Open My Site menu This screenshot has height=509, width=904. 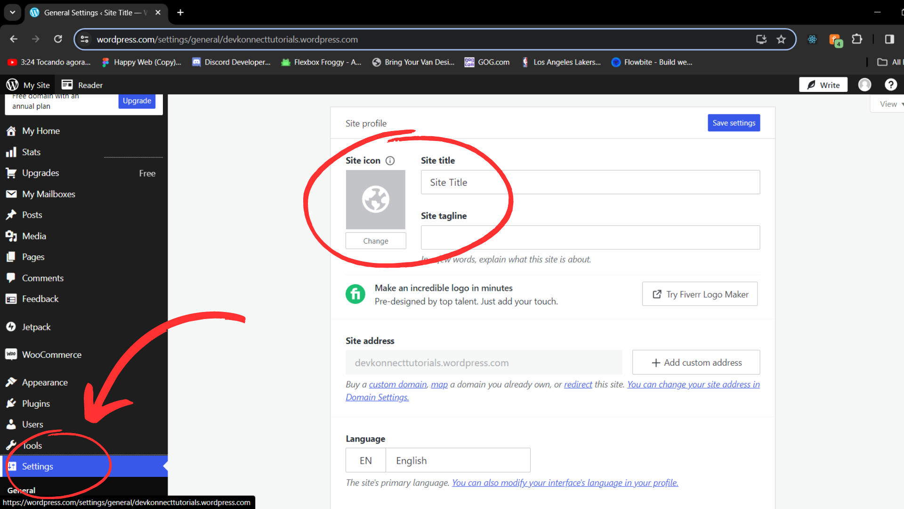point(28,85)
